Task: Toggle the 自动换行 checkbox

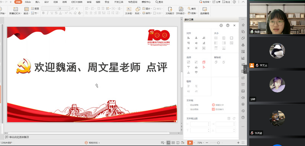Action: point(213,109)
